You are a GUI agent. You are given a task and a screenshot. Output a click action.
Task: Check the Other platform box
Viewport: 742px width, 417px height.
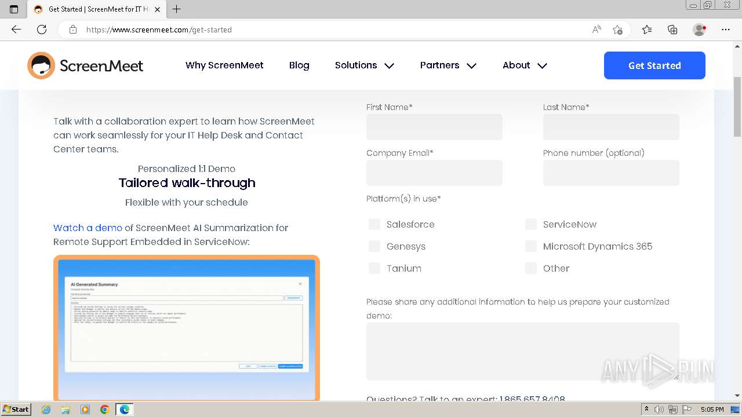pyautogui.click(x=531, y=268)
